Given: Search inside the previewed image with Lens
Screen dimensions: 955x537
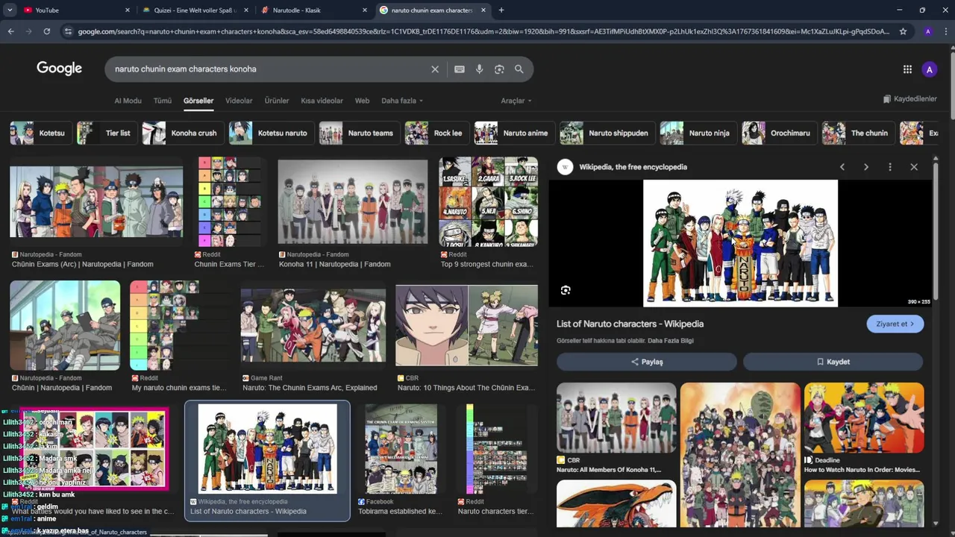Looking at the screenshot, I should (x=566, y=290).
